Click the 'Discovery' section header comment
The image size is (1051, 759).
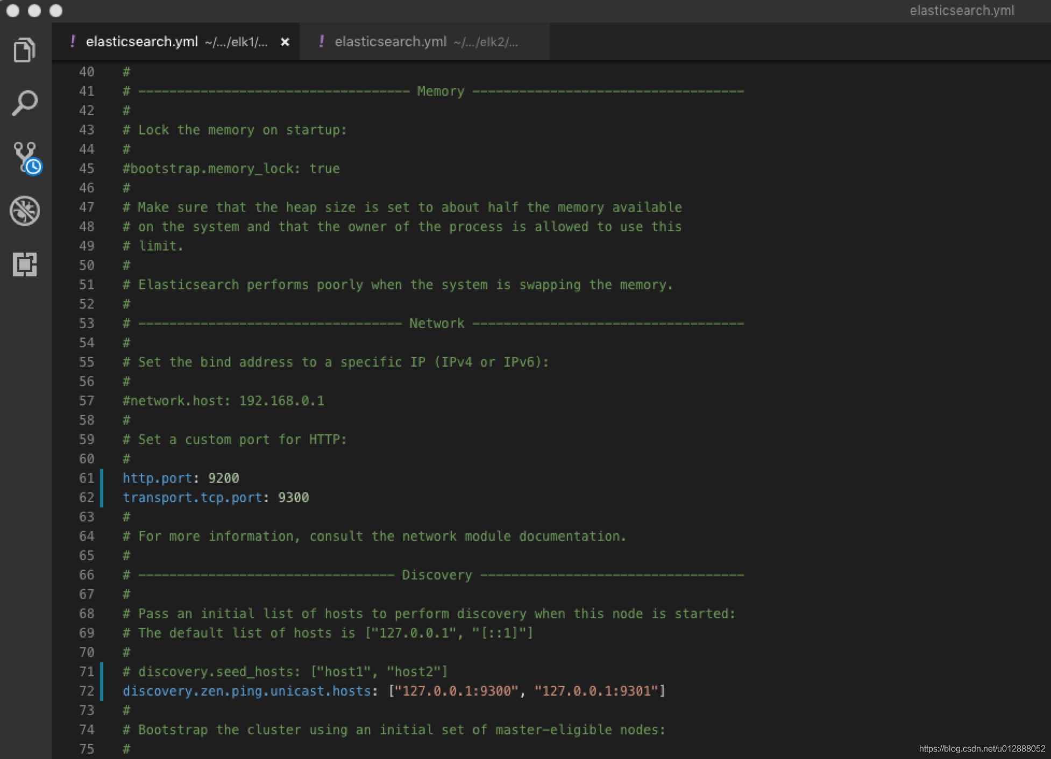click(434, 575)
